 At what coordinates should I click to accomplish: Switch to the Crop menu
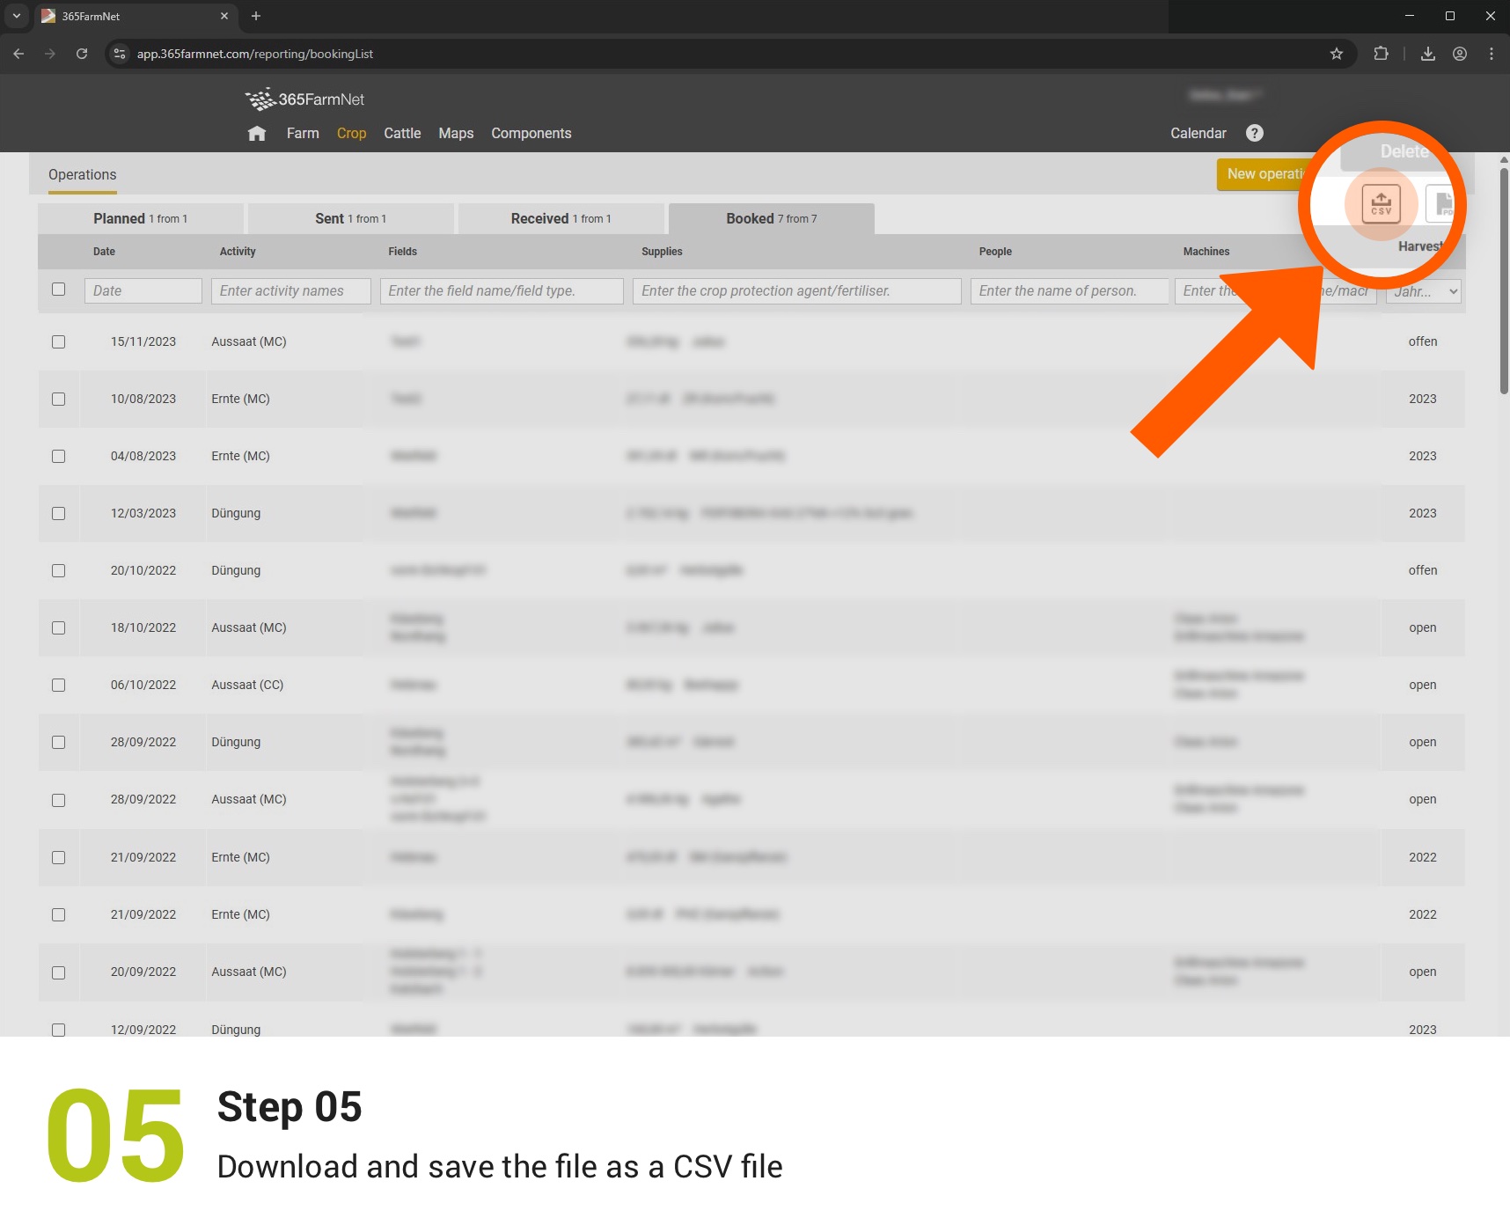tap(351, 133)
